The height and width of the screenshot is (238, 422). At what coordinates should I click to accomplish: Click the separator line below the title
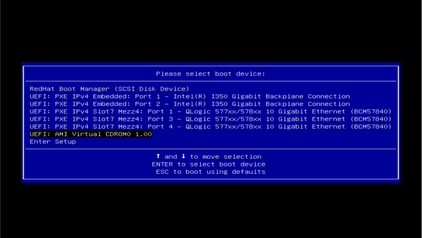pyautogui.click(x=211, y=81)
